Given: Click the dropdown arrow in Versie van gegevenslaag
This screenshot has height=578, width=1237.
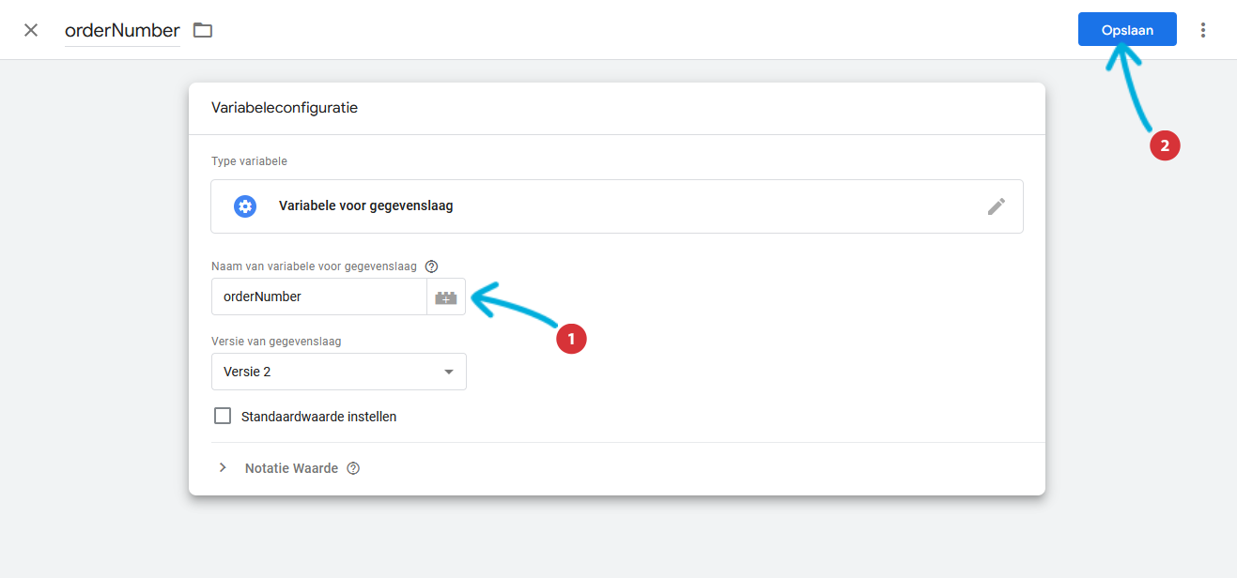Looking at the screenshot, I should pos(448,372).
